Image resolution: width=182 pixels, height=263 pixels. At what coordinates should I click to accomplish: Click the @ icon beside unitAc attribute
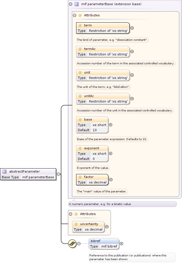(80, 96)
